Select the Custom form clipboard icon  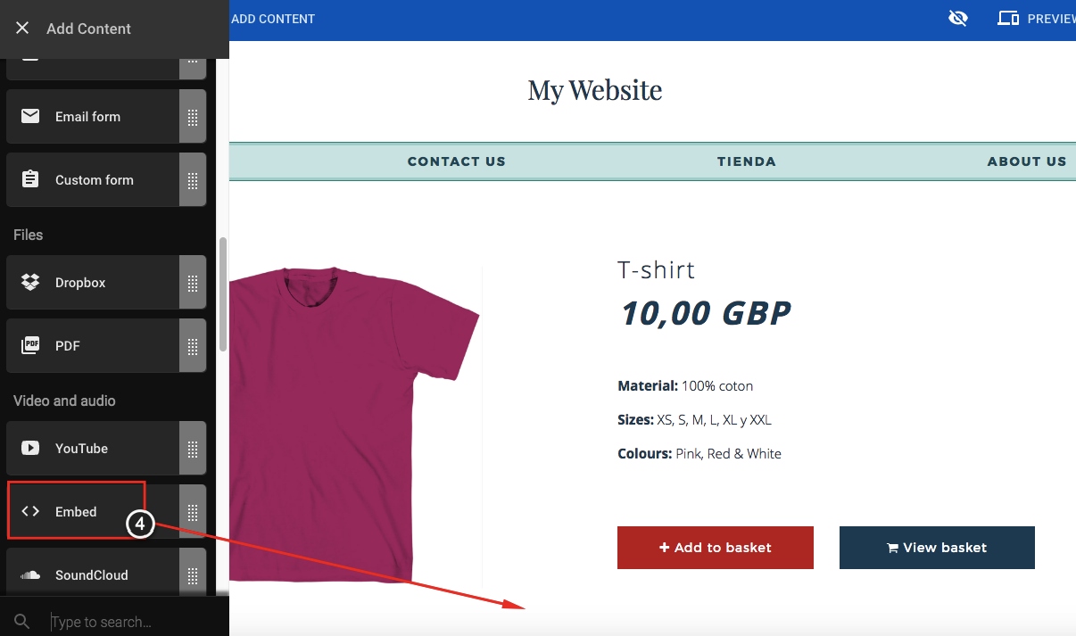(30, 179)
